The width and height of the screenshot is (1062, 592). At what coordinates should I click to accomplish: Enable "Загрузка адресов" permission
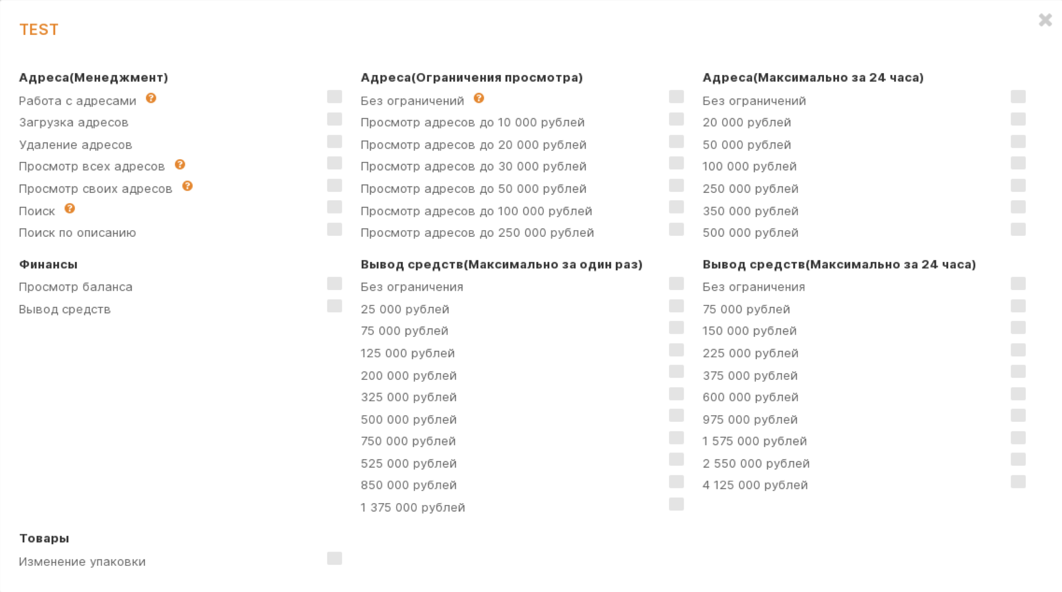(x=334, y=119)
